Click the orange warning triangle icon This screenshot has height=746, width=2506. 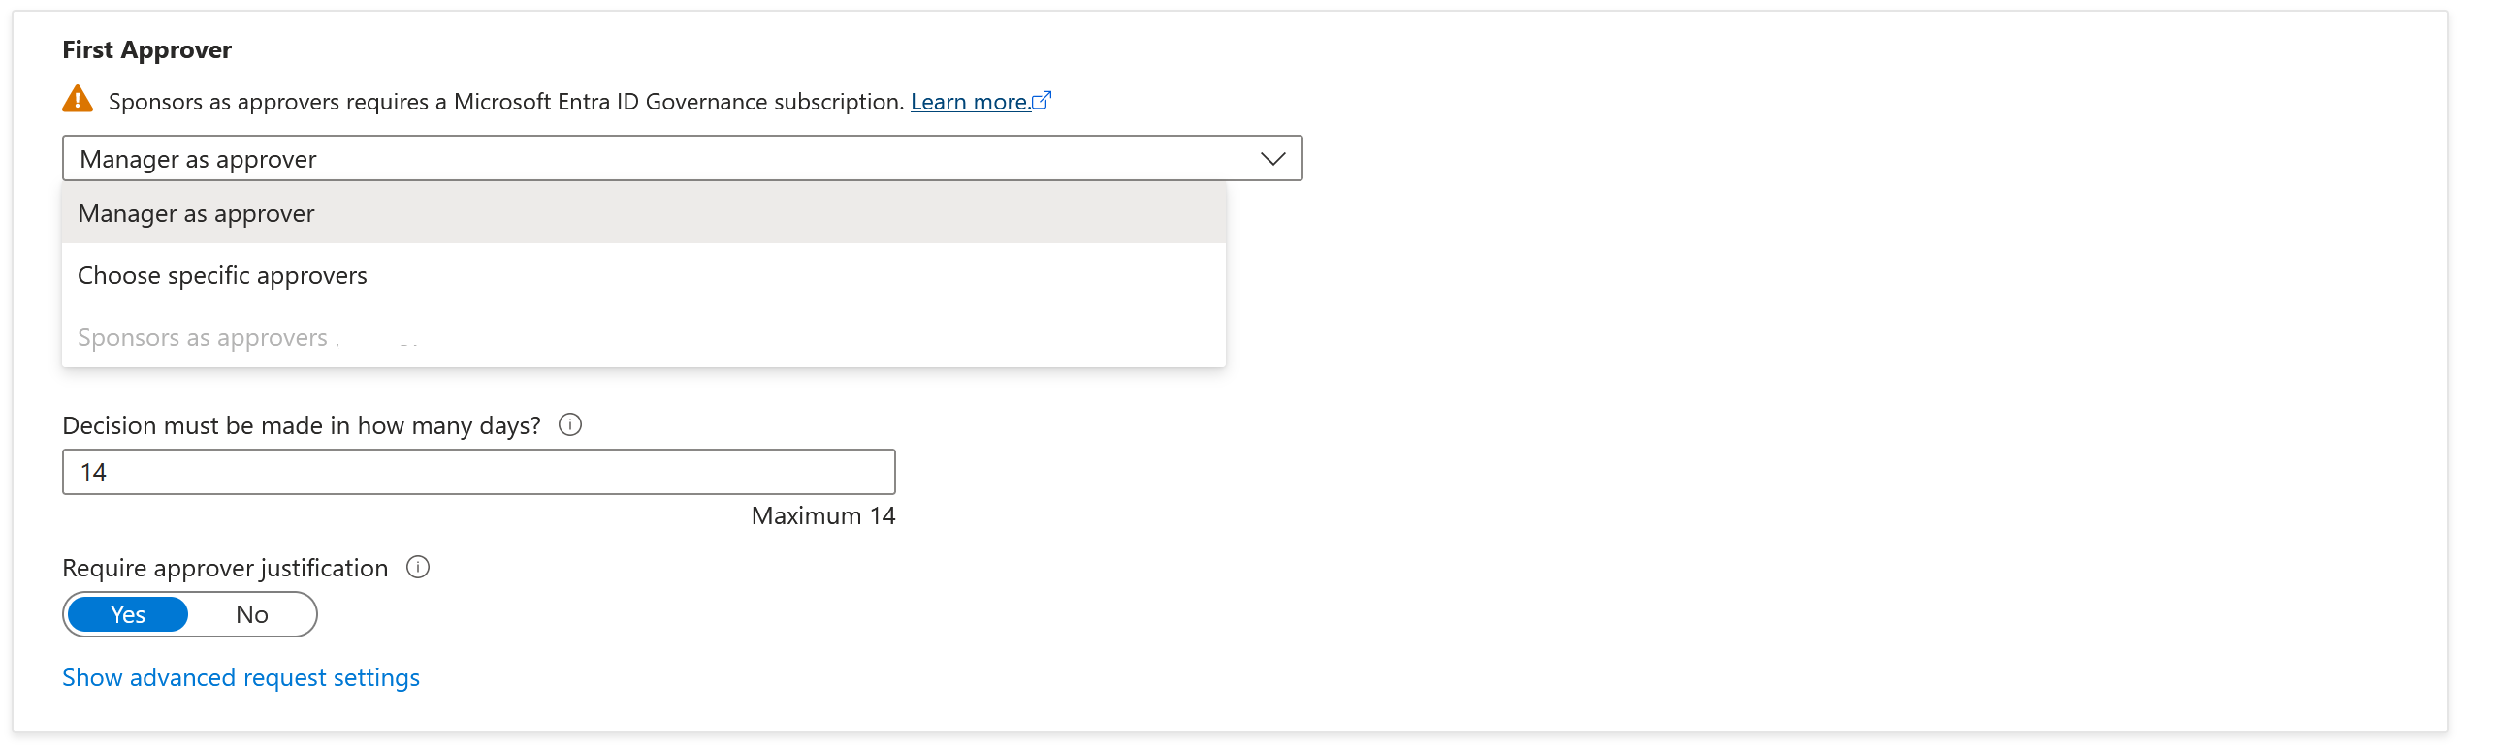(x=78, y=99)
